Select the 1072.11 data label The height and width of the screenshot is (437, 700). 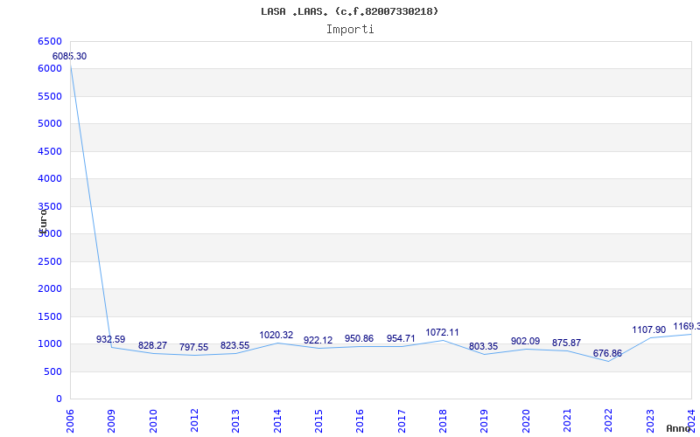click(442, 332)
